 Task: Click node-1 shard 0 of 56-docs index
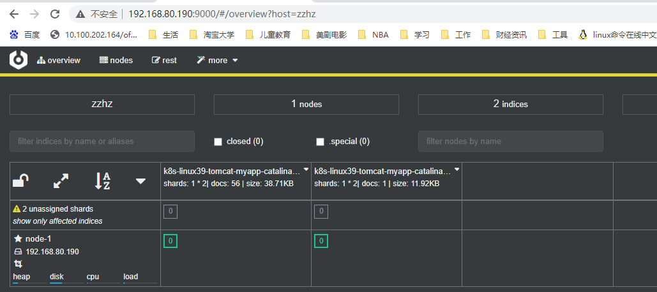tap(170, 241)
